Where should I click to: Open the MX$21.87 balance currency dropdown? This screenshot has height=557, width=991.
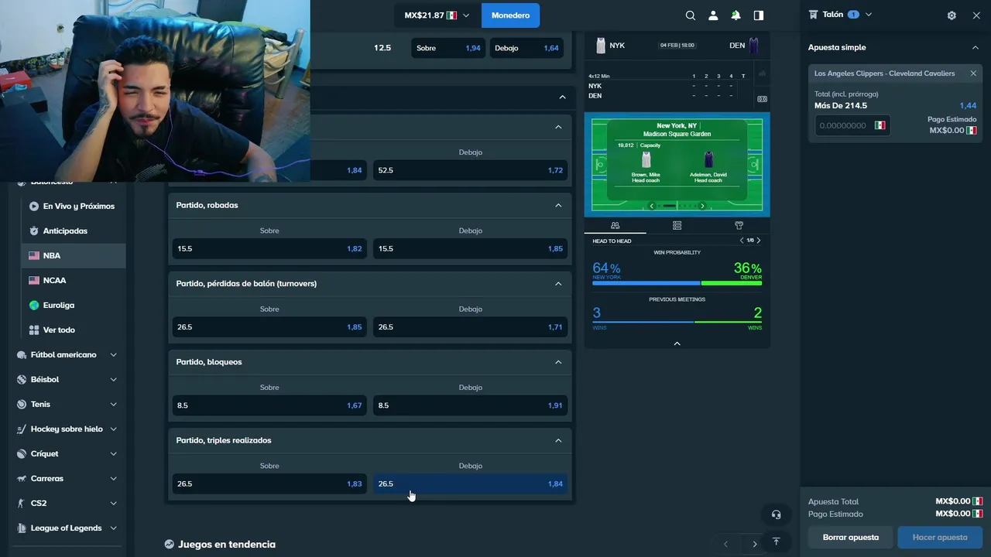pyautogui.click(x=437, y=15)
